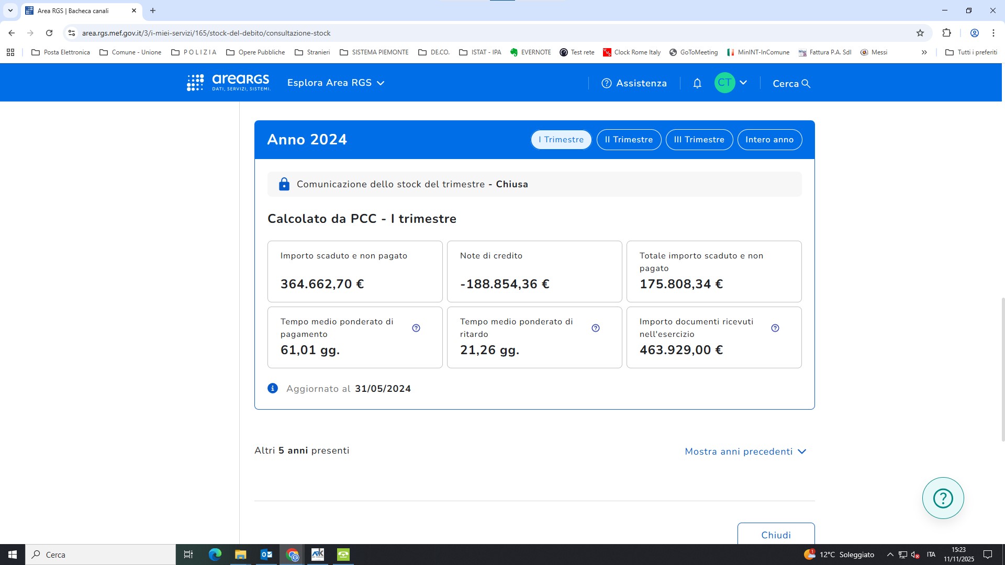Select the I Trimestre quarter

pyautogui.click(x=561, y=140)
